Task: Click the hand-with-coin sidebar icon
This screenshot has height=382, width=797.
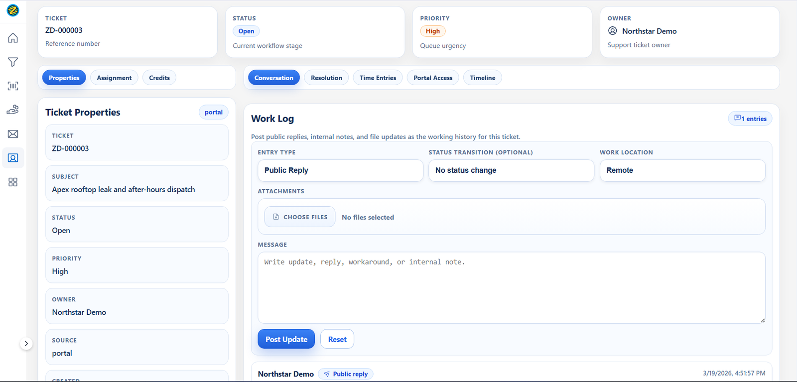Action: pos(13,110)
